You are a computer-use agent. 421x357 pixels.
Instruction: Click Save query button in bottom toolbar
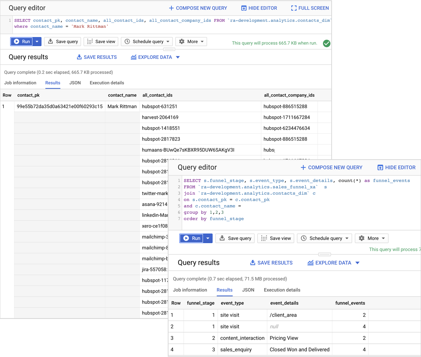235,238
